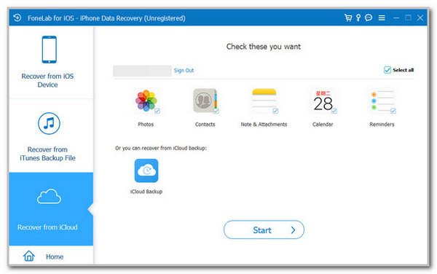The width and height of the screenshot is (437, 274).
Task: Select the Contacts address book icon
Action: [x=205, y=101]
